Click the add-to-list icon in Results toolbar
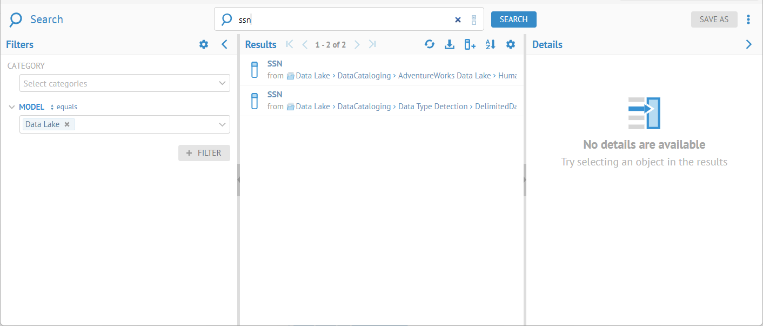 pyautogui.click(x=470, y=45)
